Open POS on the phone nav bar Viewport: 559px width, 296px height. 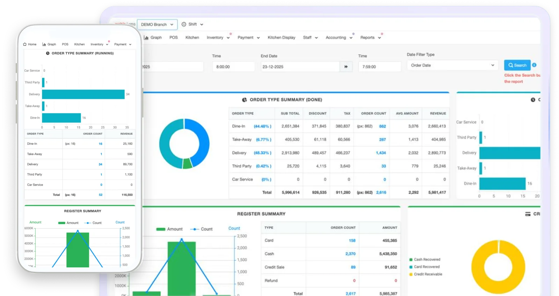[x=65, y=44]
